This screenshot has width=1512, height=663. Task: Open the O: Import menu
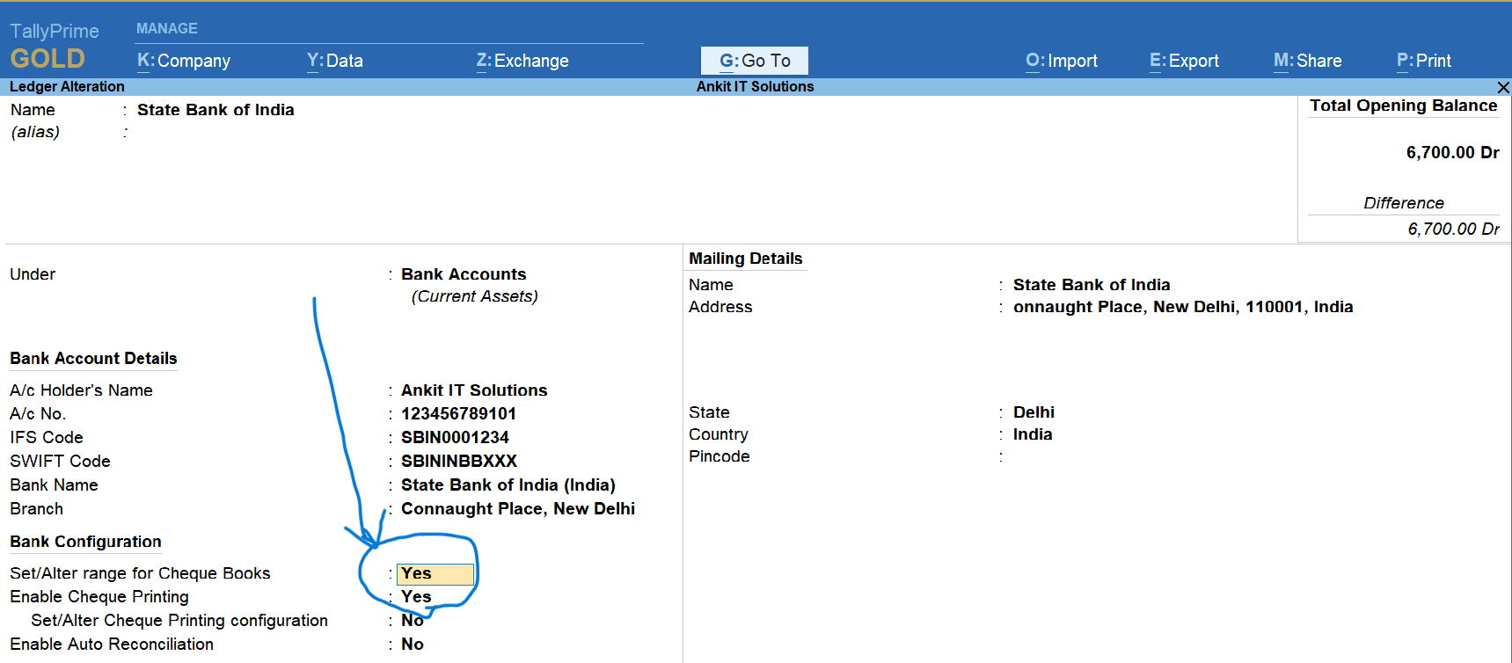pos(1062,61)
